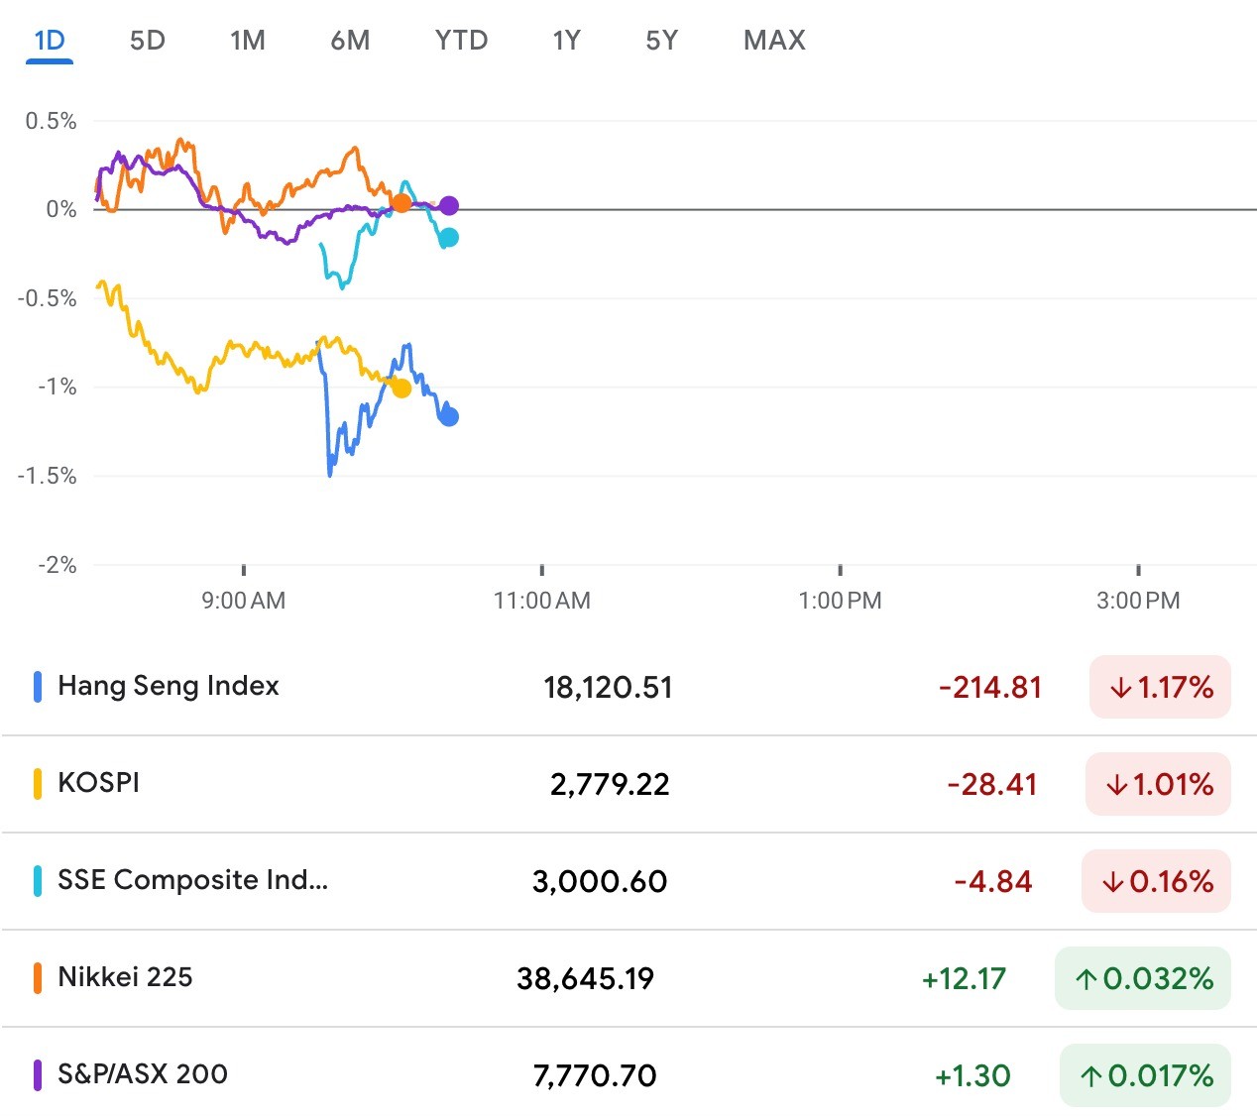Select the MAX time range tab

coord(774,41)
